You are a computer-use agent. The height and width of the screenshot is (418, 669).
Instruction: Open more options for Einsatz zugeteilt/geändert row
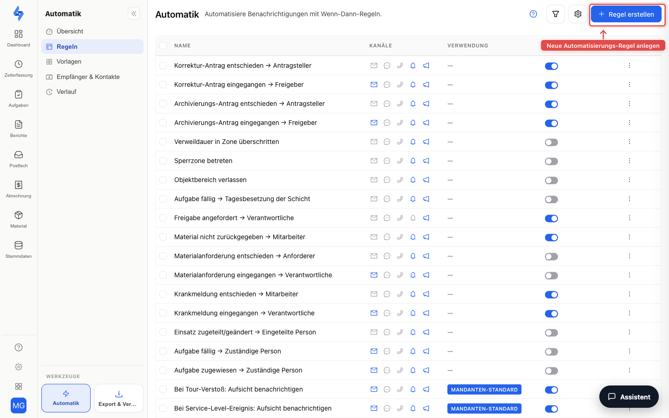[630, 332]
